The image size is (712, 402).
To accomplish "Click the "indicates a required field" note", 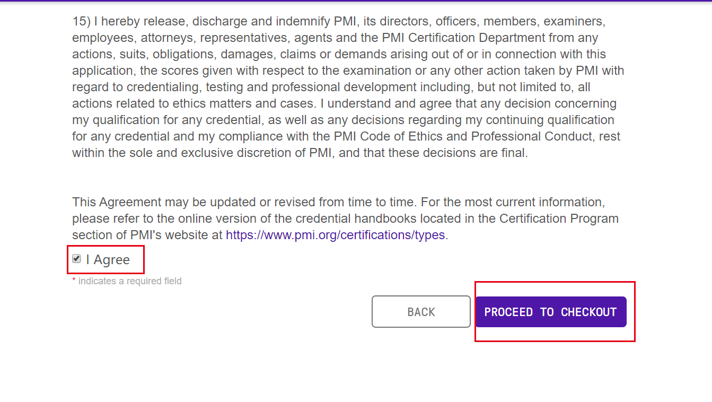I will point(130,281).
